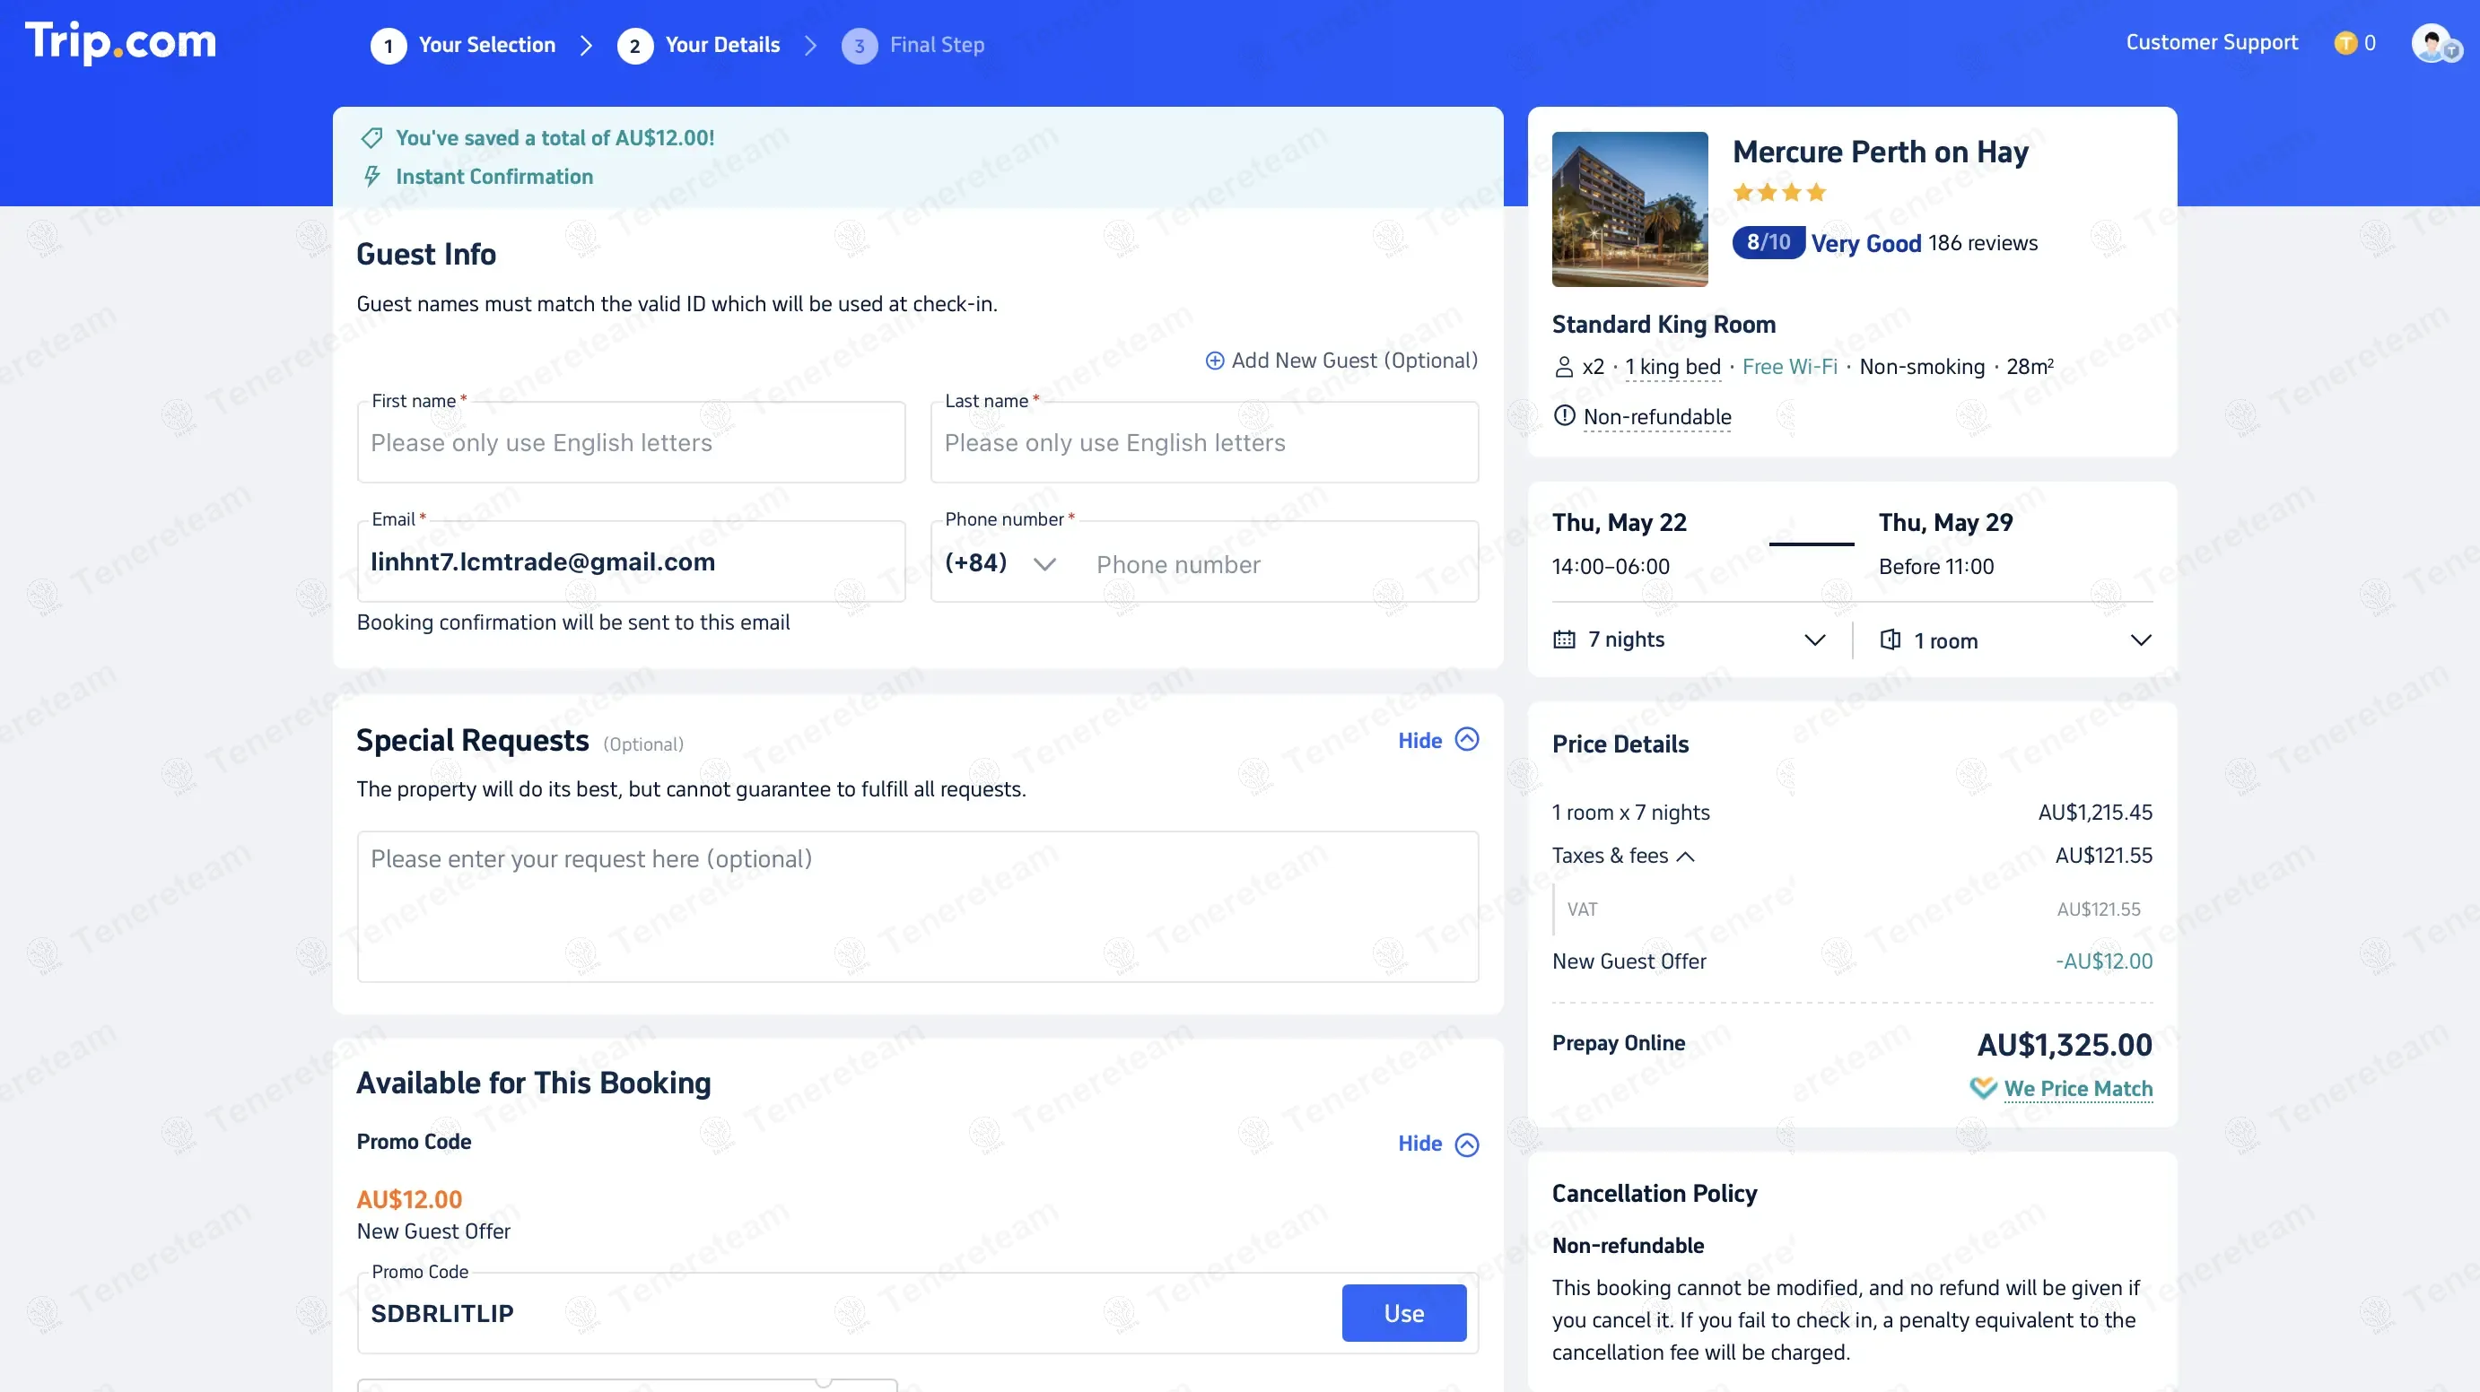Viewport: 2480px width, 1392px height.
Task: Click the hotel star rating
Action: [x=1779, y=193]
